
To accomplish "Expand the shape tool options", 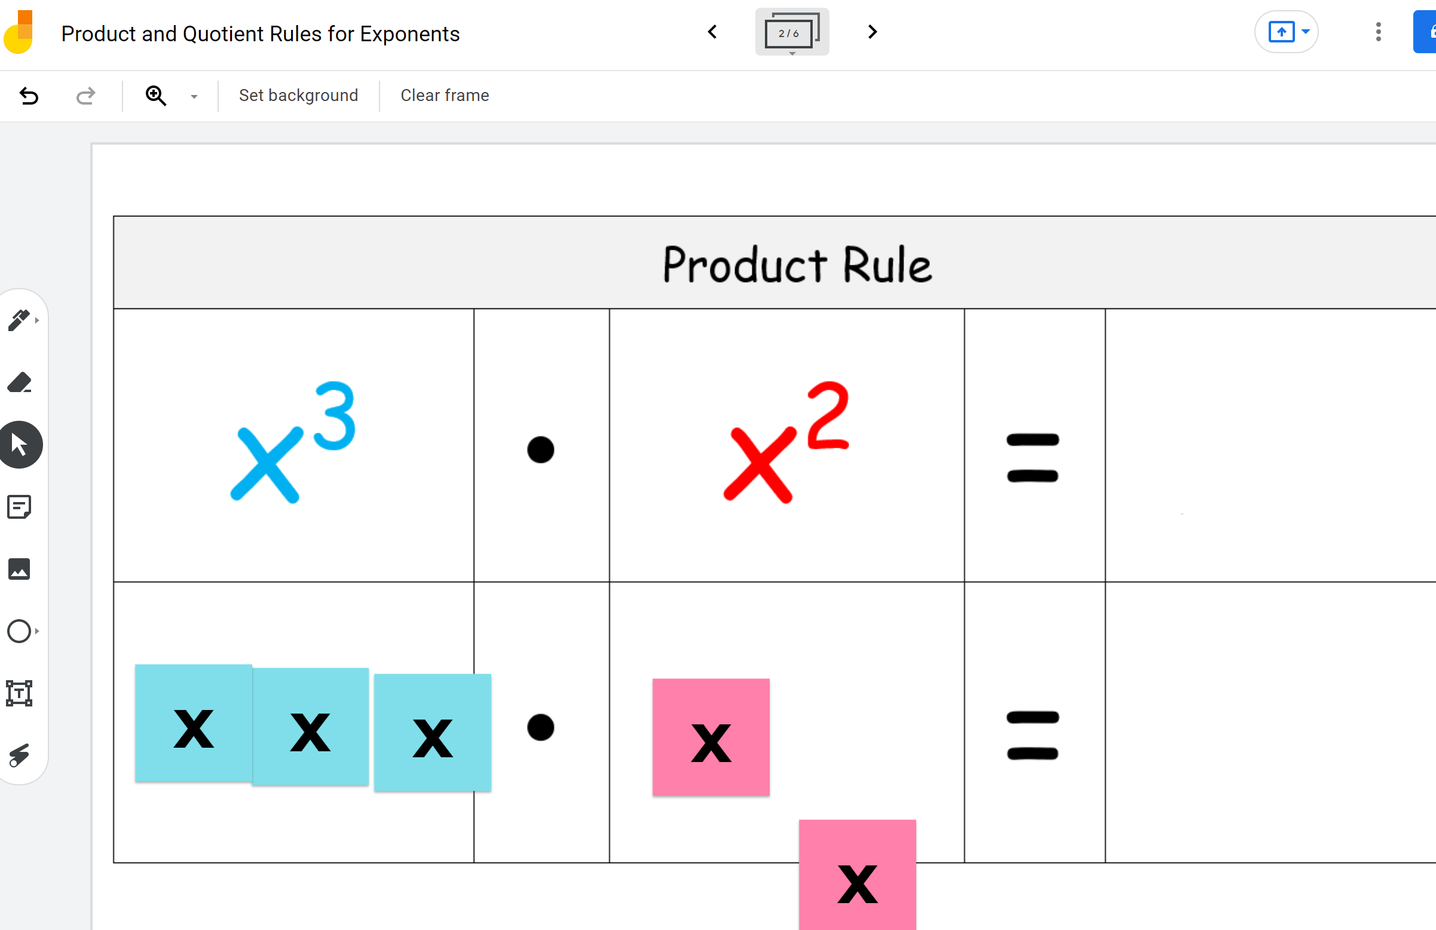I will pos(36,631).
